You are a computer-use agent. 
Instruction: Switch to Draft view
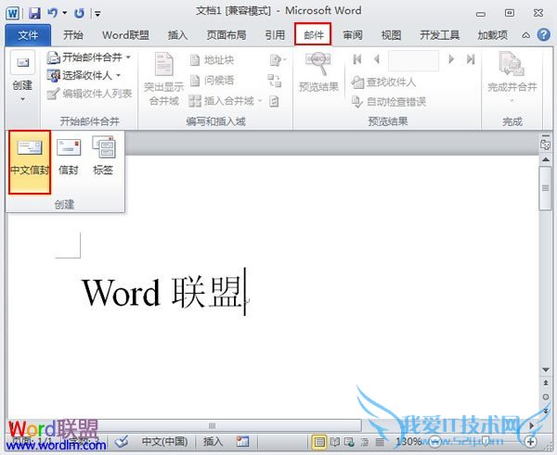380,442
